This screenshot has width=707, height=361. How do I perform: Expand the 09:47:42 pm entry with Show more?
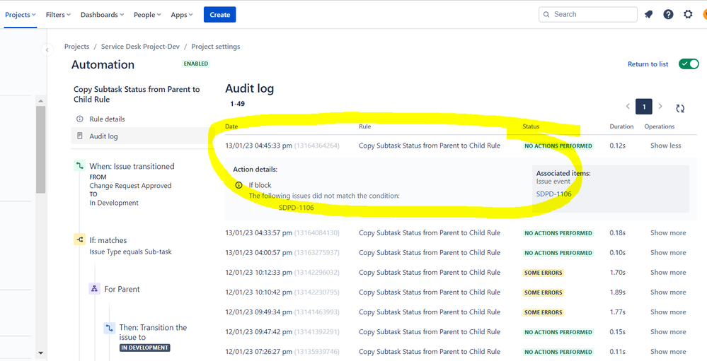coord(668,332)
